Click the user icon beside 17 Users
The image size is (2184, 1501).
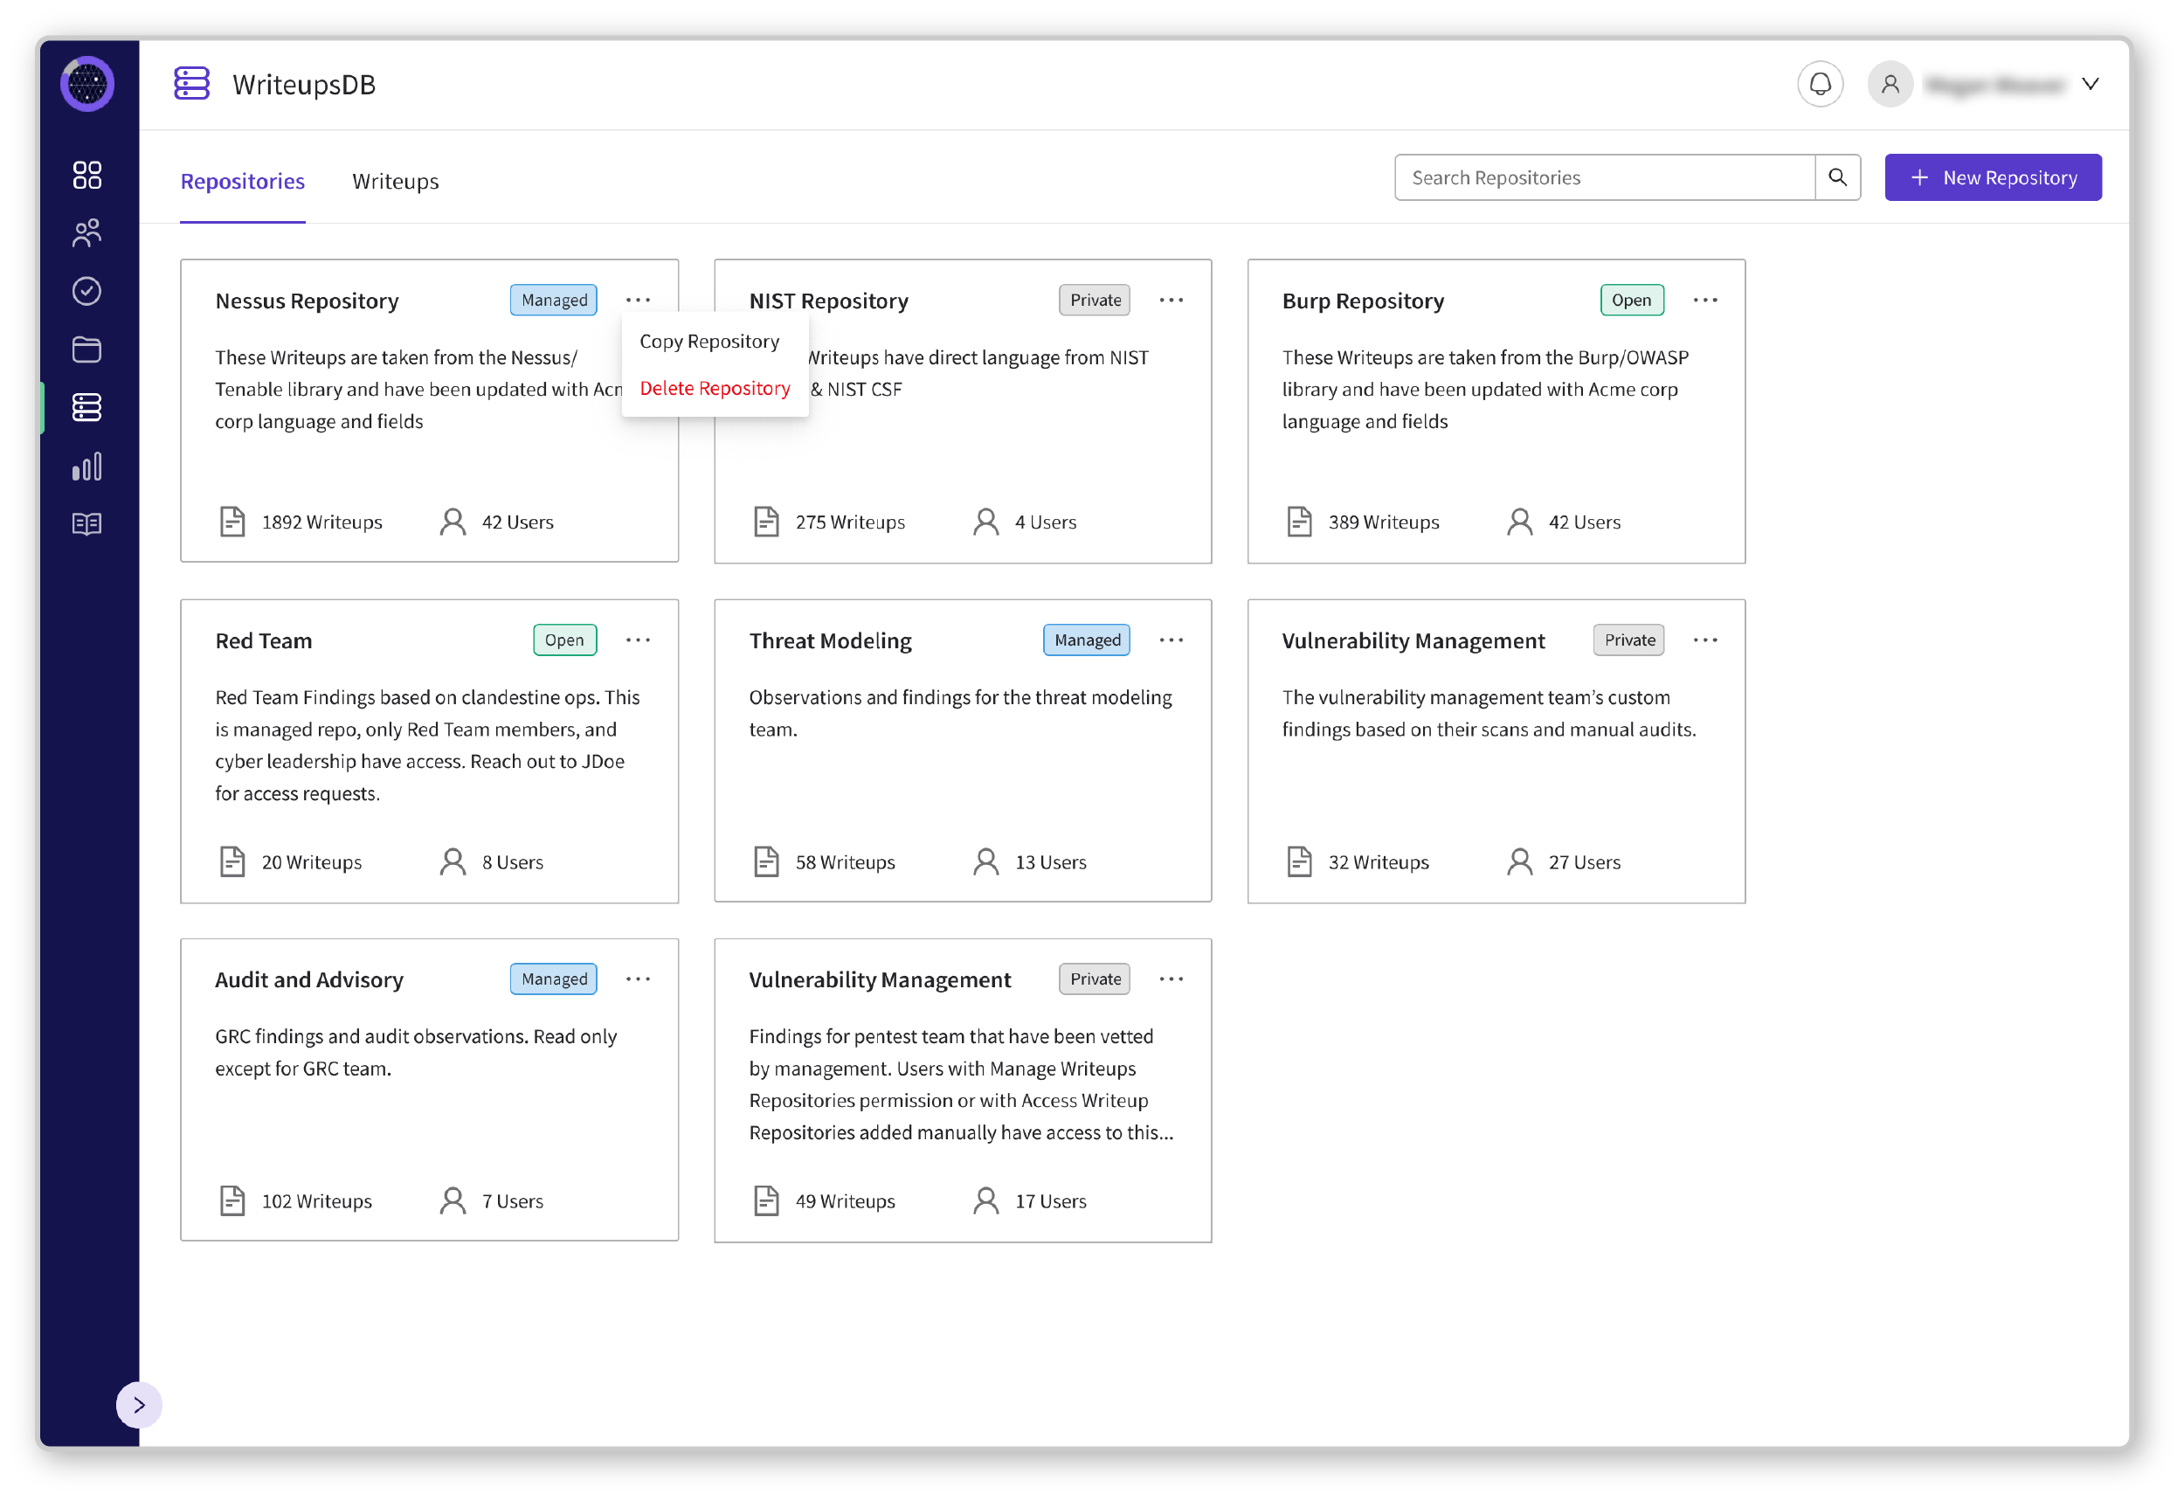coord(987,1202)
